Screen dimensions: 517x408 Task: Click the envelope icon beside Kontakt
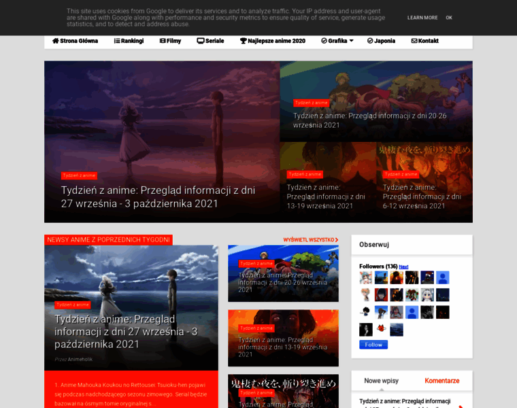coord(414,41)
